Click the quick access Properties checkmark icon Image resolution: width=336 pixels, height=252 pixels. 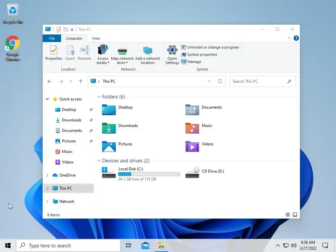tap(58, 29)
